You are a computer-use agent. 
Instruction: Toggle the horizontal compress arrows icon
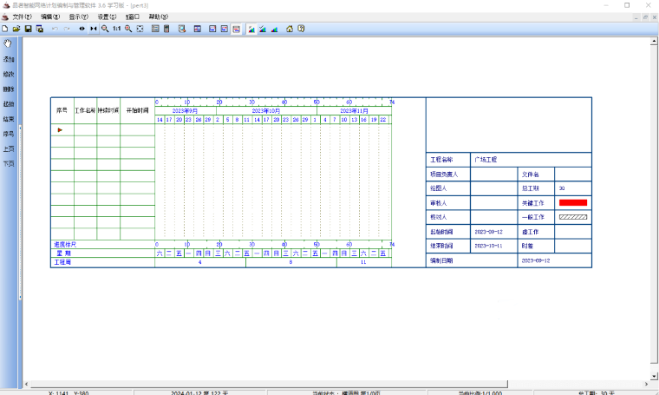point(94,29)
